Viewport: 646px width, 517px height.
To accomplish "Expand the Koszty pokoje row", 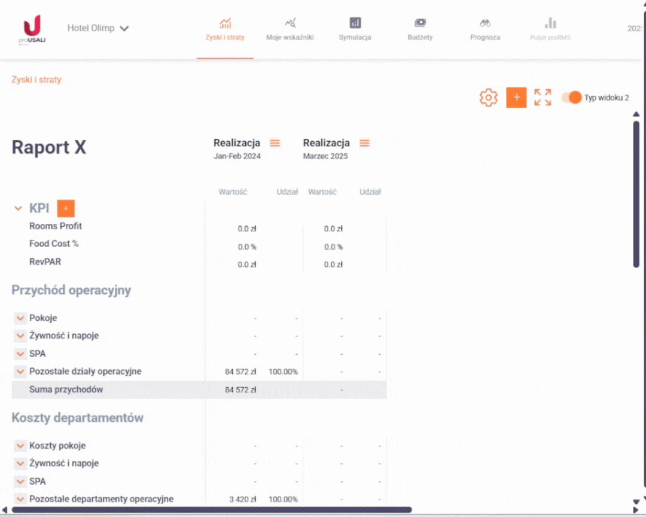I will [x=20, y=446].
